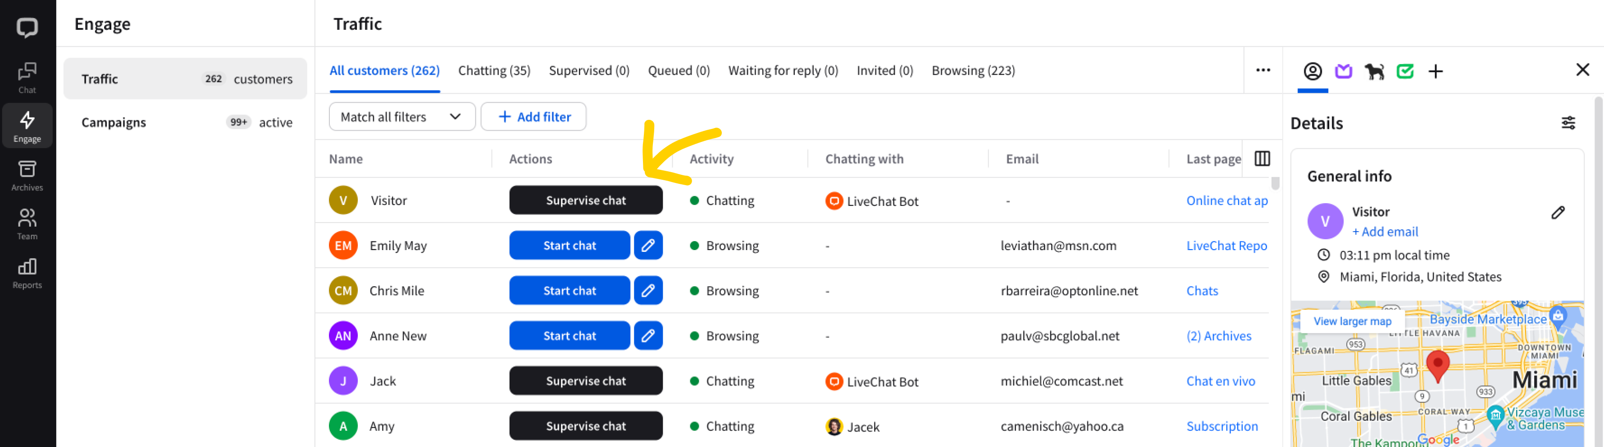1604x447 pixels.
Task: Close the Details panel
Action: 1582,70
